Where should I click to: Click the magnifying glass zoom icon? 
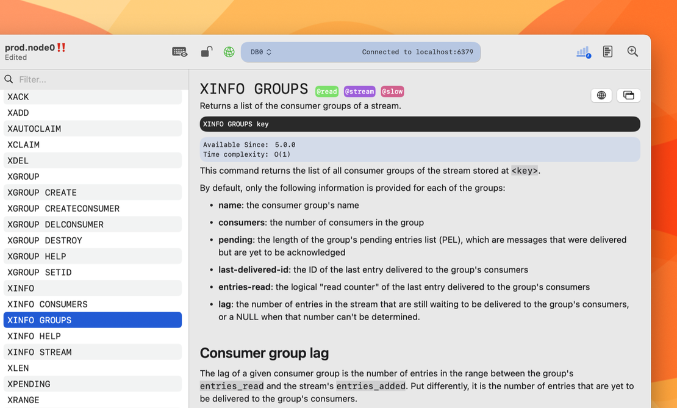(x=632, y=52)
